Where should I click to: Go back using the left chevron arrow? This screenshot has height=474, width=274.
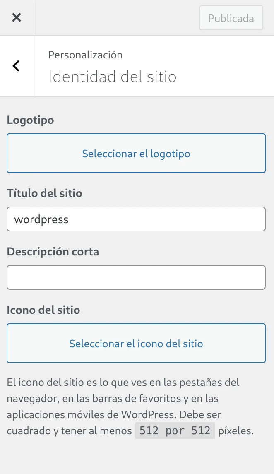click(17, 66)
